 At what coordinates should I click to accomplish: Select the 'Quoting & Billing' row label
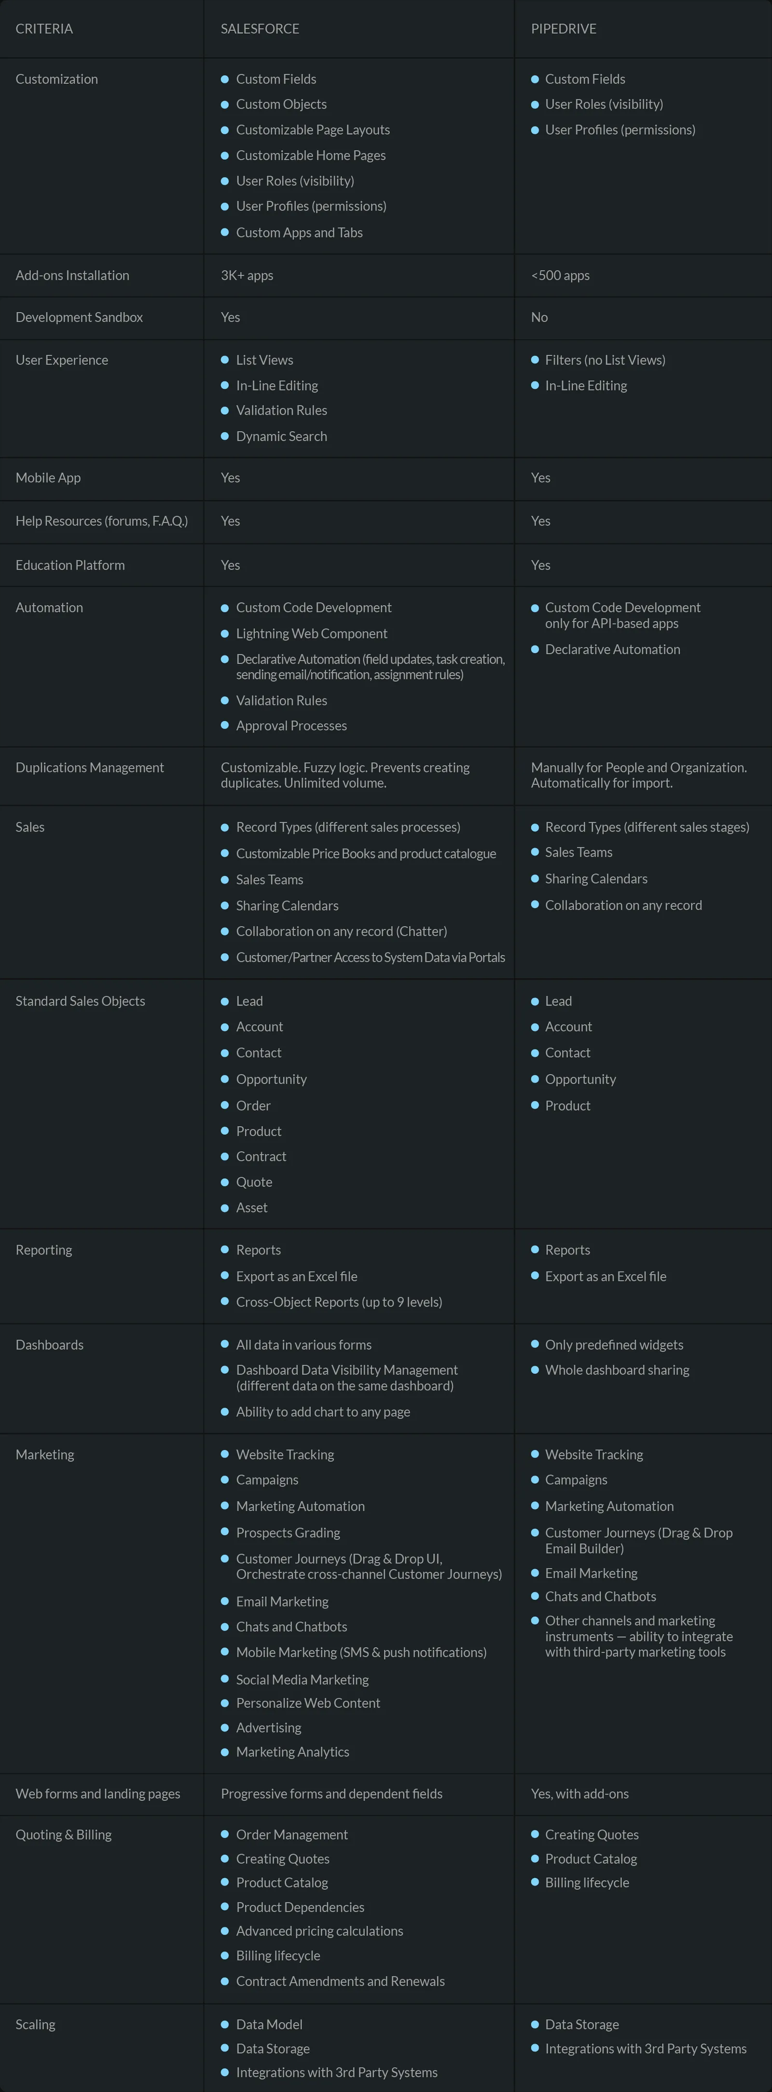(x=63, y=1835)
